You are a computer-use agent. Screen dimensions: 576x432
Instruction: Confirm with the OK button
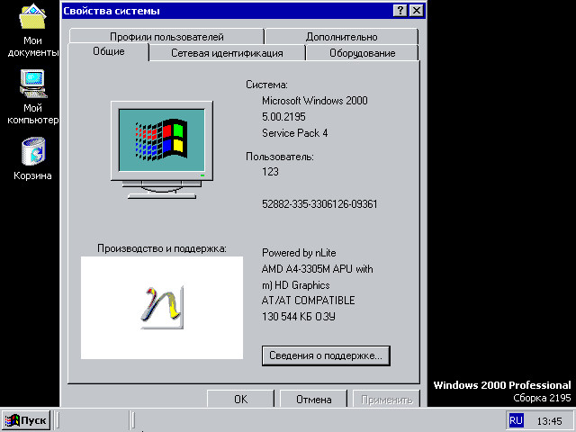coord(240,399)
